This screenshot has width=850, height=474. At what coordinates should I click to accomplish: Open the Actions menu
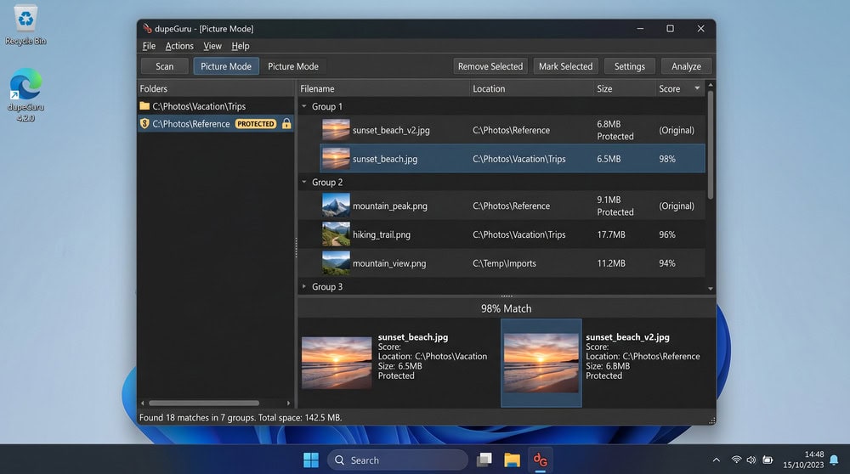pos(179,46)
